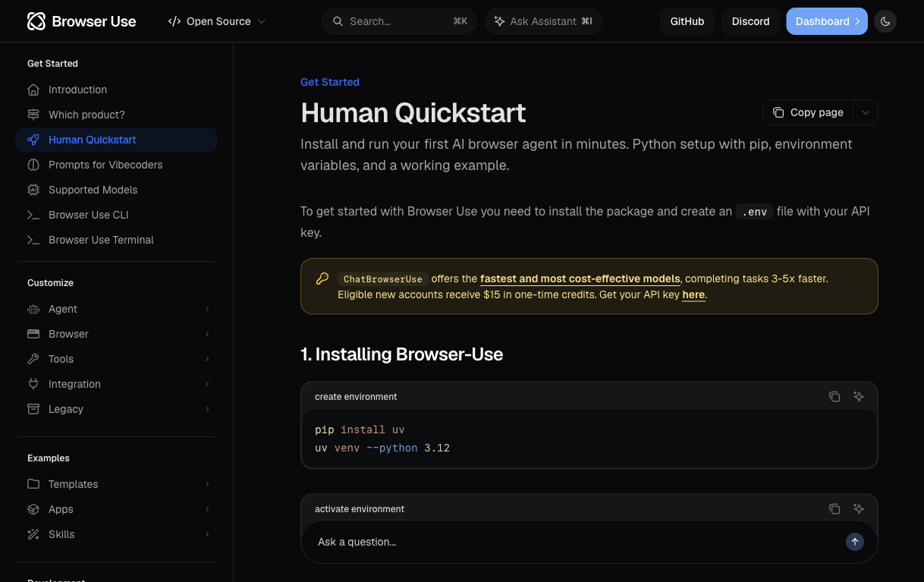
Task: Open the Open Source product dropdown
Action: tap(217, 21)
